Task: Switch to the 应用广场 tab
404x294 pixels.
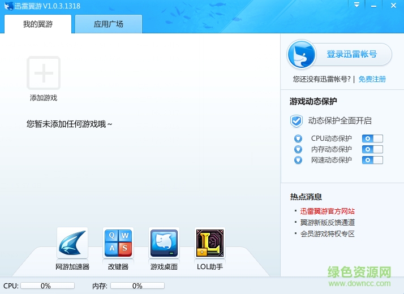Action: click(109, 24)
